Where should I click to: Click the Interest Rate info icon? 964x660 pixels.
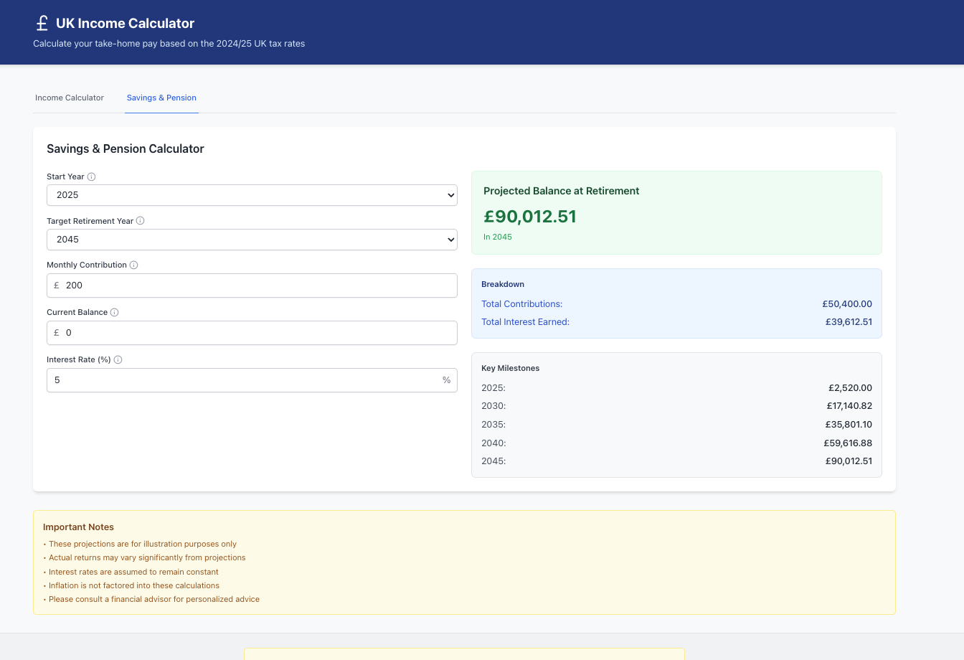118,359
